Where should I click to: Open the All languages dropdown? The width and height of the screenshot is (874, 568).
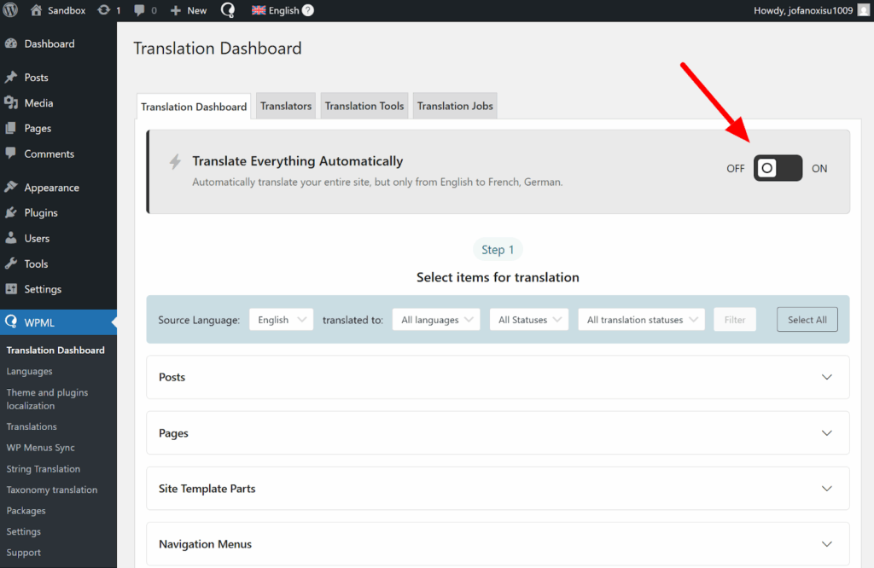[435, 319]
